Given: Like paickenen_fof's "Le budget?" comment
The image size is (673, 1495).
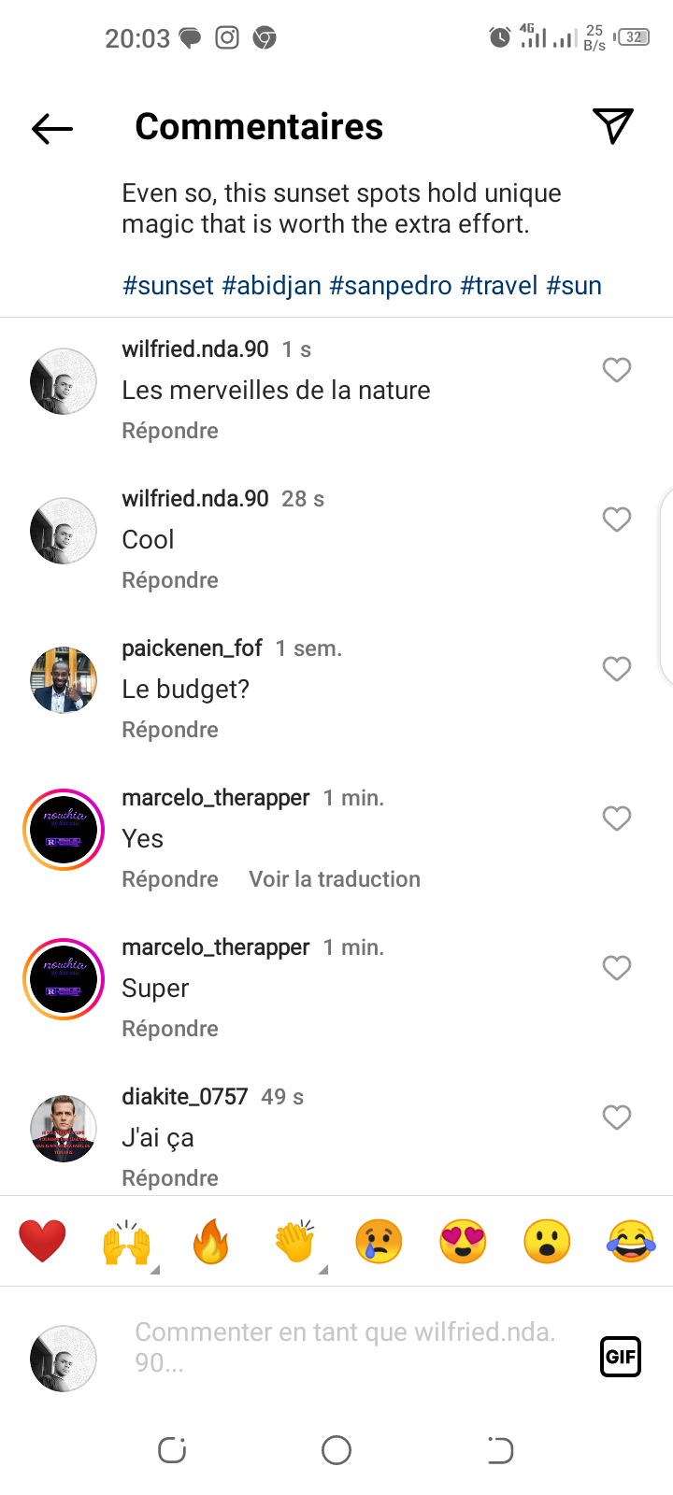Looking at the screenshot, I should [x=617, y=669].
